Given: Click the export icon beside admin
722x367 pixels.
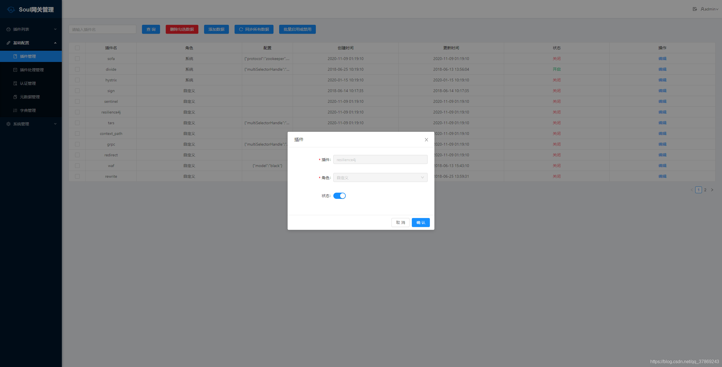Looking at the screenshot, I should pyautogui.click(x=695, y=9).
